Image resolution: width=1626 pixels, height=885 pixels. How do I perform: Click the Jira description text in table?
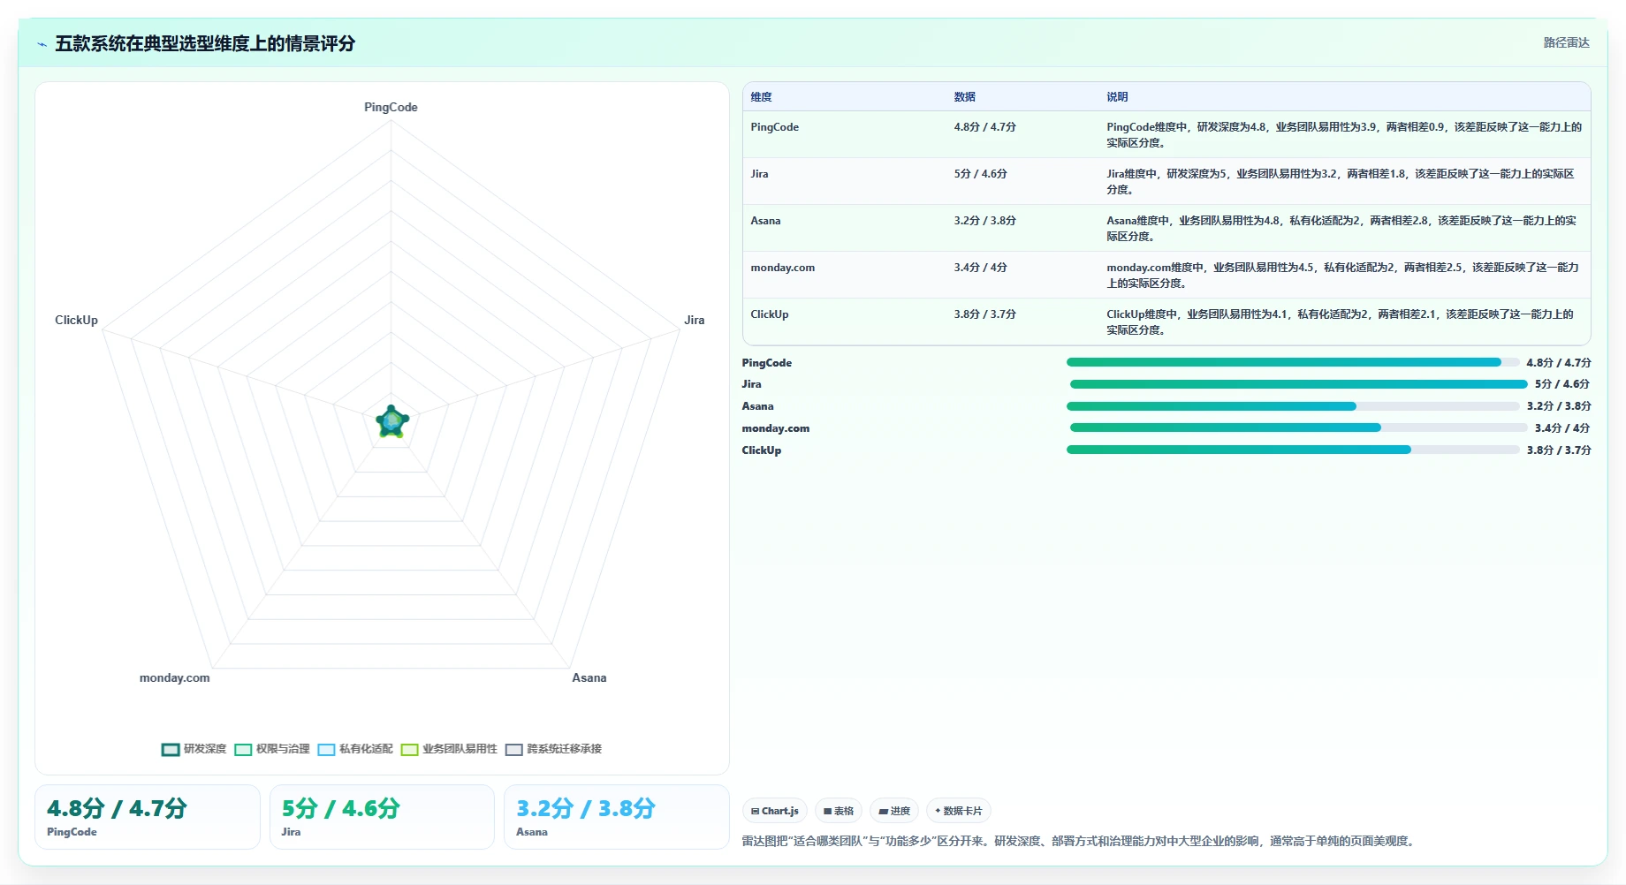point(1341,182)
